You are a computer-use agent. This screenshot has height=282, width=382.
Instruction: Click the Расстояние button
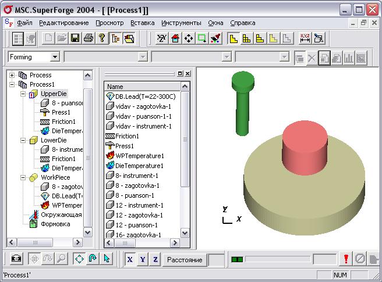185,260
